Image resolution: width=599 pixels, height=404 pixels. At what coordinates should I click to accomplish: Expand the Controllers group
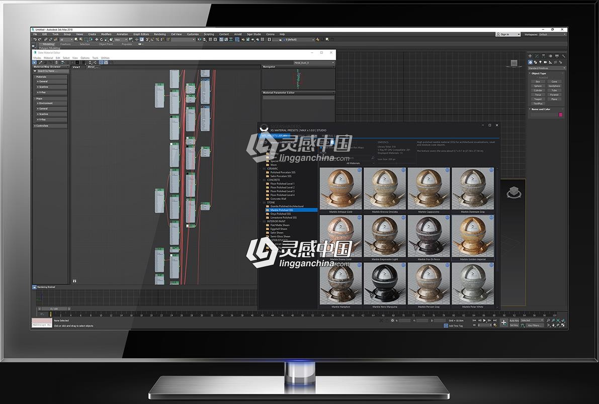[50, 126]
